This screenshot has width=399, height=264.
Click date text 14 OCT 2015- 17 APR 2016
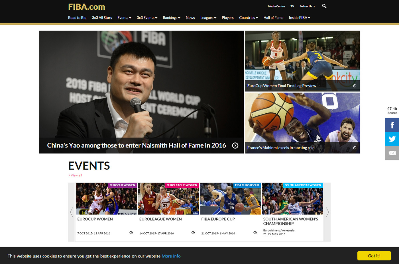click(x=156, y=234)
